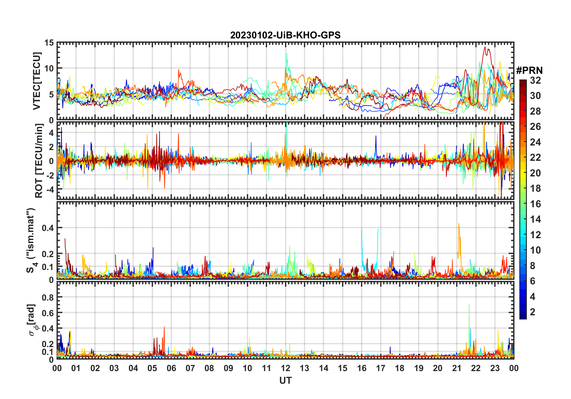The image size is (571, 399).
Task: Click the VTEC[TECU] y-axis label
Action: click(37, 81)
